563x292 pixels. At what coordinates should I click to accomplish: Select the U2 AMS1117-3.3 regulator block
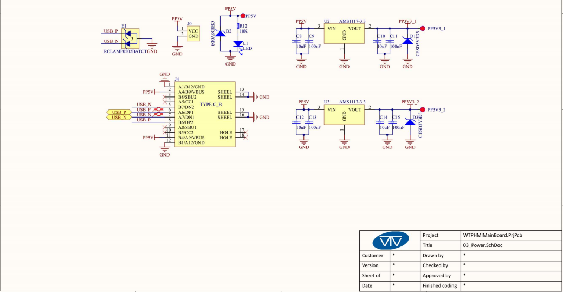coord(344,35)
